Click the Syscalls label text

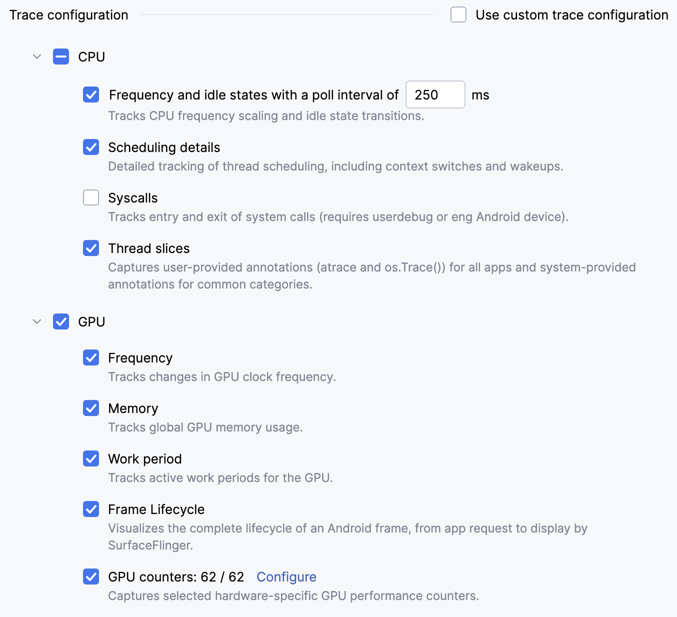click(133, 198)
